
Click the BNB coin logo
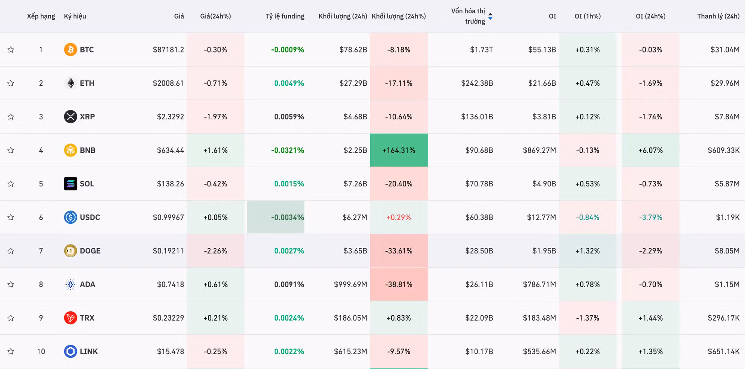tap(70, 150)
